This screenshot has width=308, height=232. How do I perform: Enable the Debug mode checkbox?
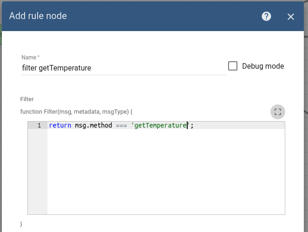coord(233,66)
